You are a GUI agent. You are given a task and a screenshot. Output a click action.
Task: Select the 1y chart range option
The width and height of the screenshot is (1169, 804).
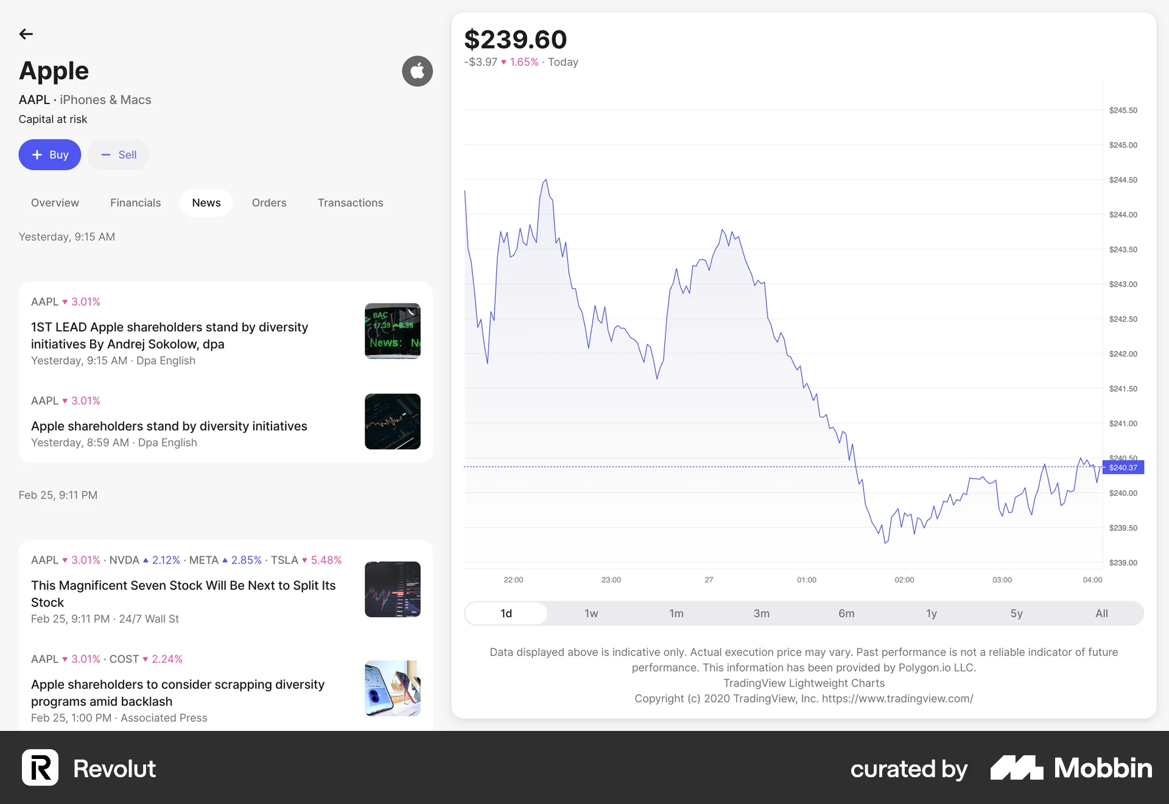(931, 613)
